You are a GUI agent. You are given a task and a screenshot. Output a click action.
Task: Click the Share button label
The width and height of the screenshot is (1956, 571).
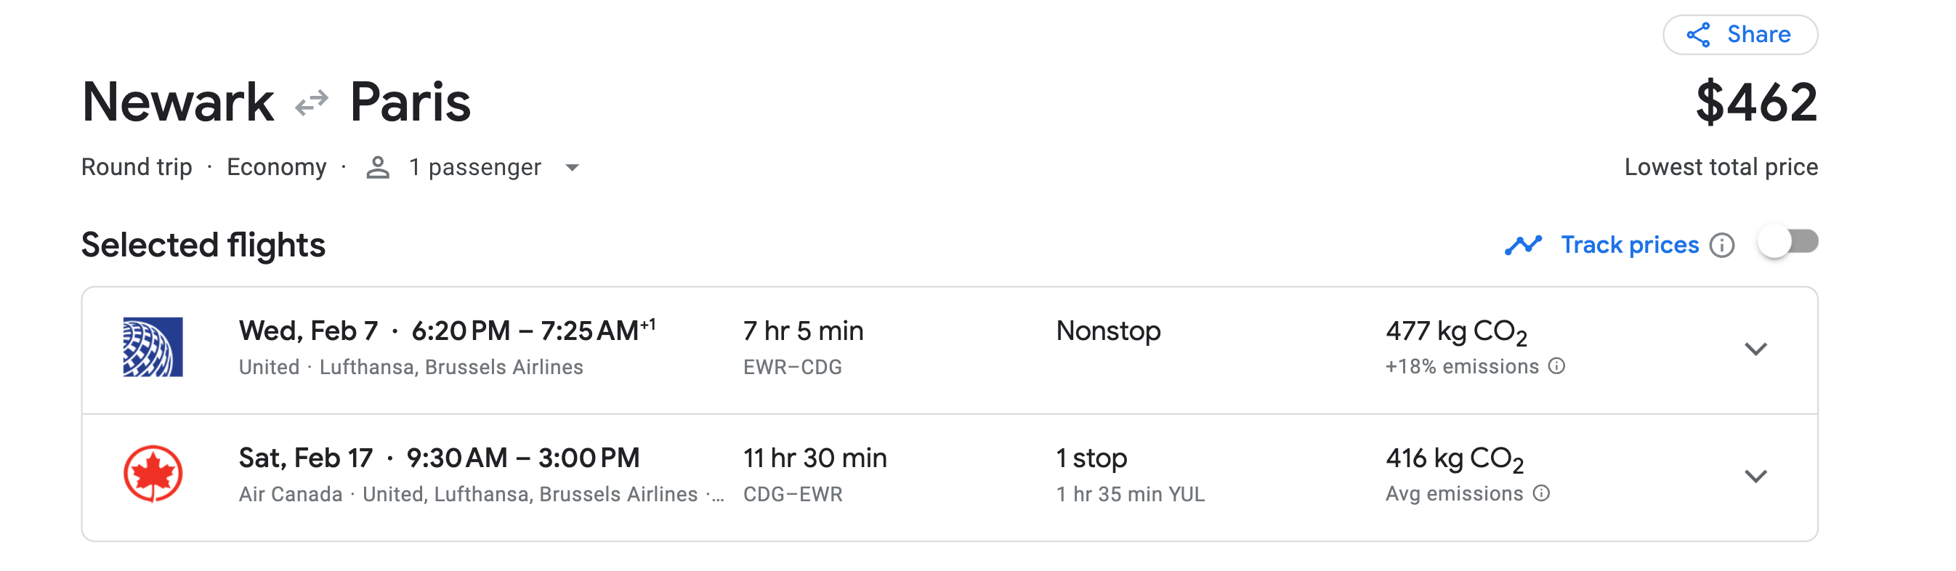point(1758,35)
